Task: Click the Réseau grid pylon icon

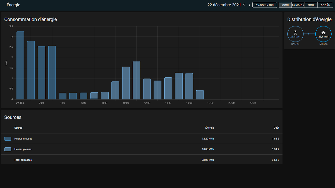Action: click(295, 32)
